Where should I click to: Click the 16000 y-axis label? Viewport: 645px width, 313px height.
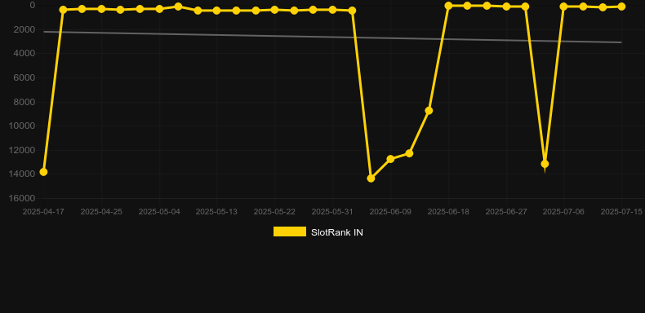click(x=22, y=198)
